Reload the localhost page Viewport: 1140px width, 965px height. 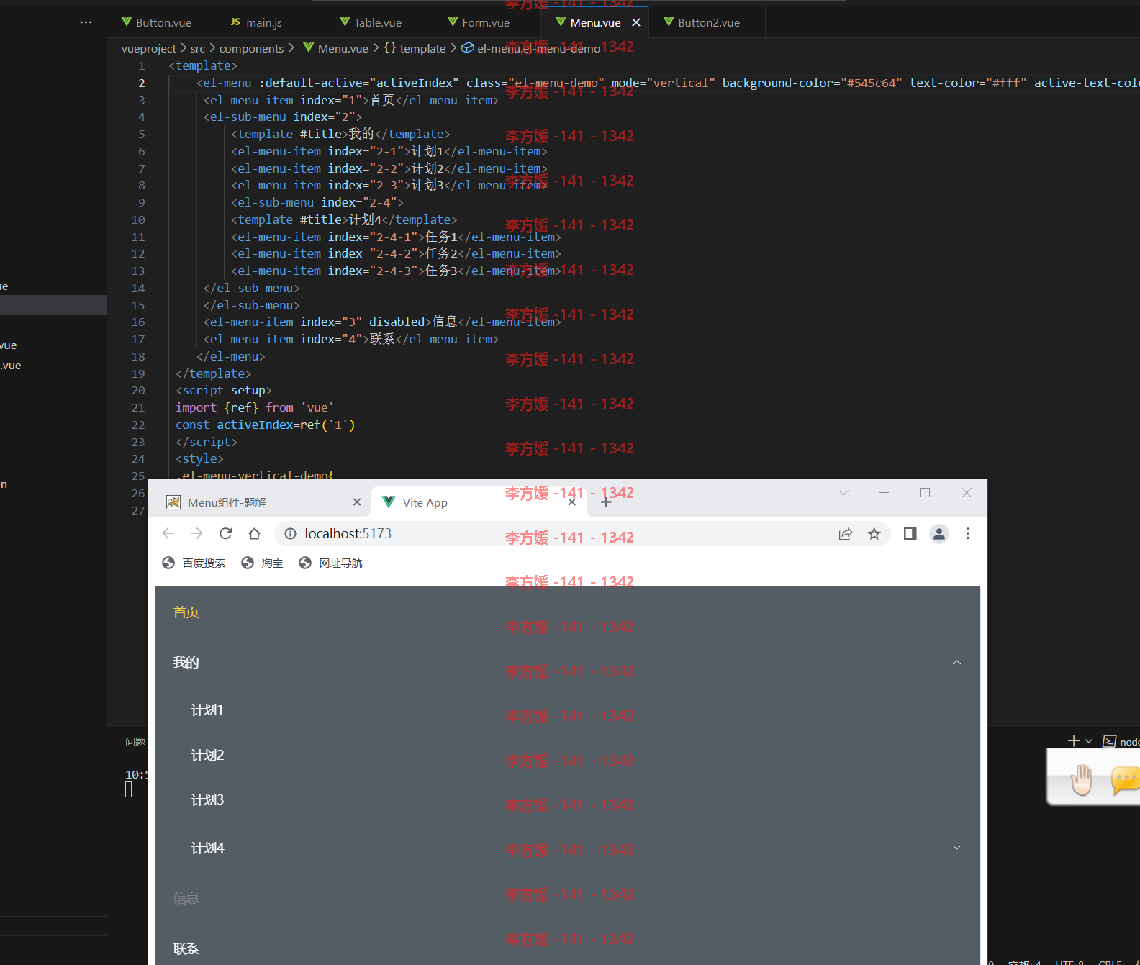pos(225,533)
